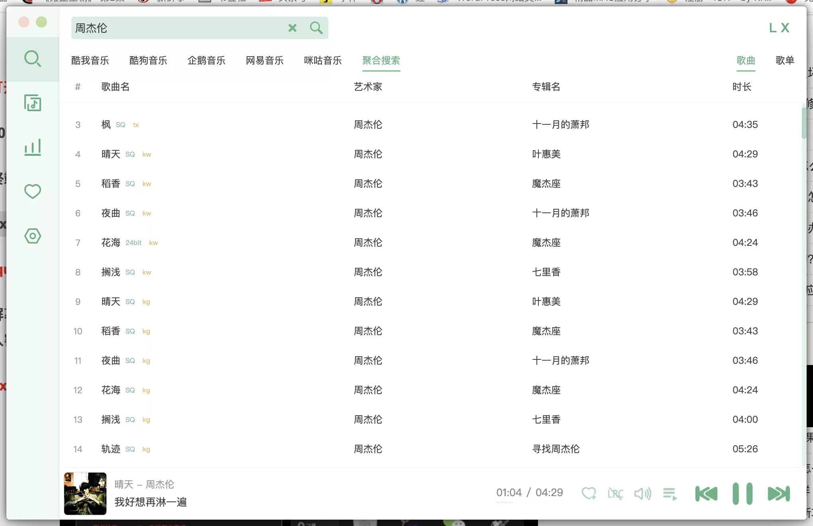Select the 歌曲 search type tab
Image resolution: width=813 pixels, height=526 pixels.
746,61
